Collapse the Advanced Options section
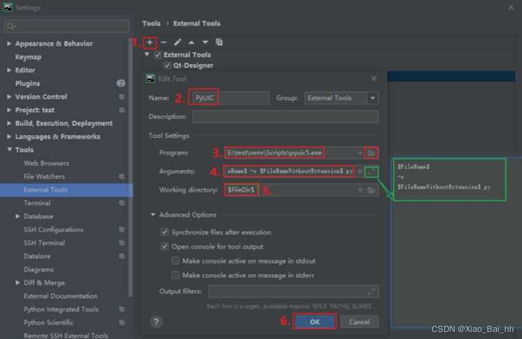 (x=153, y=215)
